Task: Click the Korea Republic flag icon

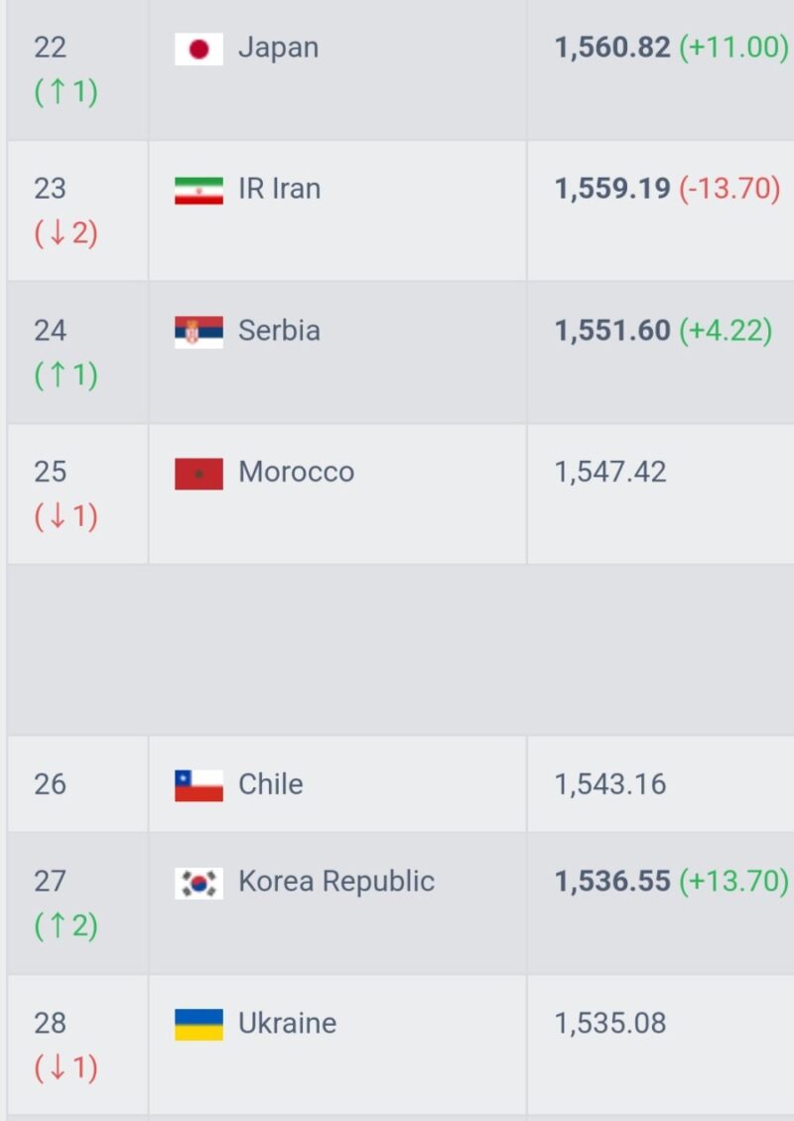Action: [x=198, y=883]
